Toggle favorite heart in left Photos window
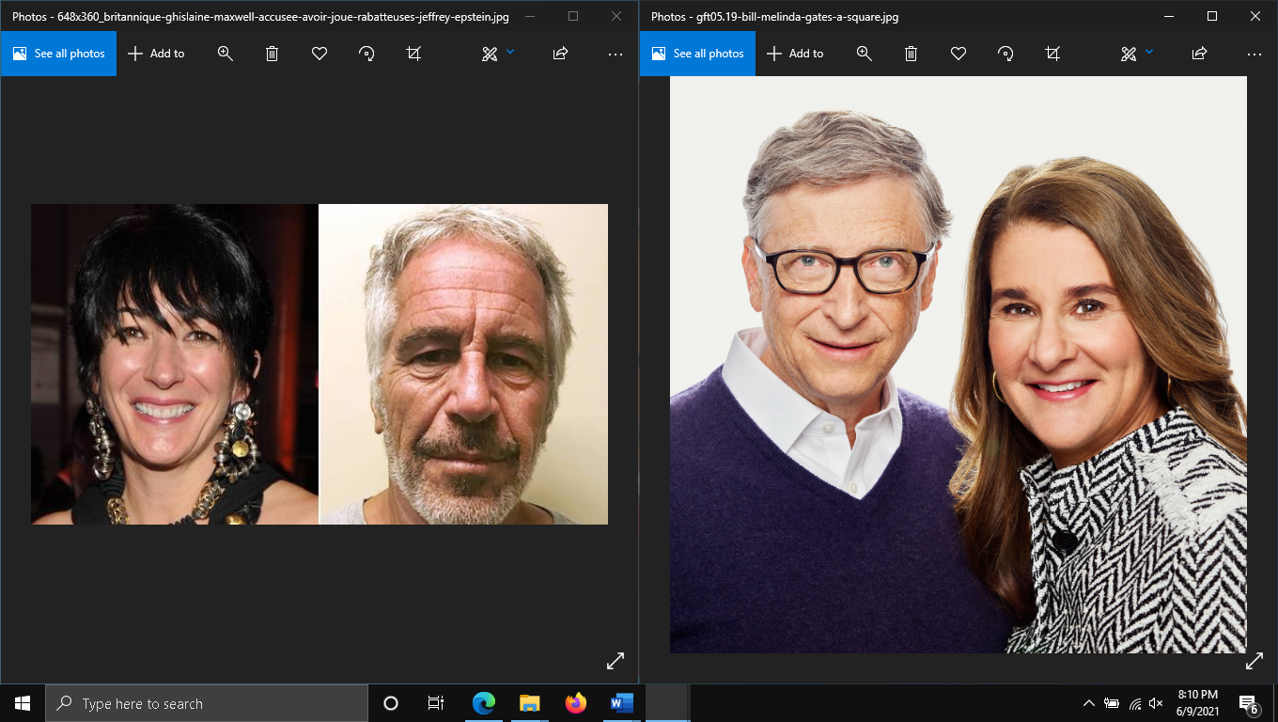 pyautogui.click(x=319, y=54)
